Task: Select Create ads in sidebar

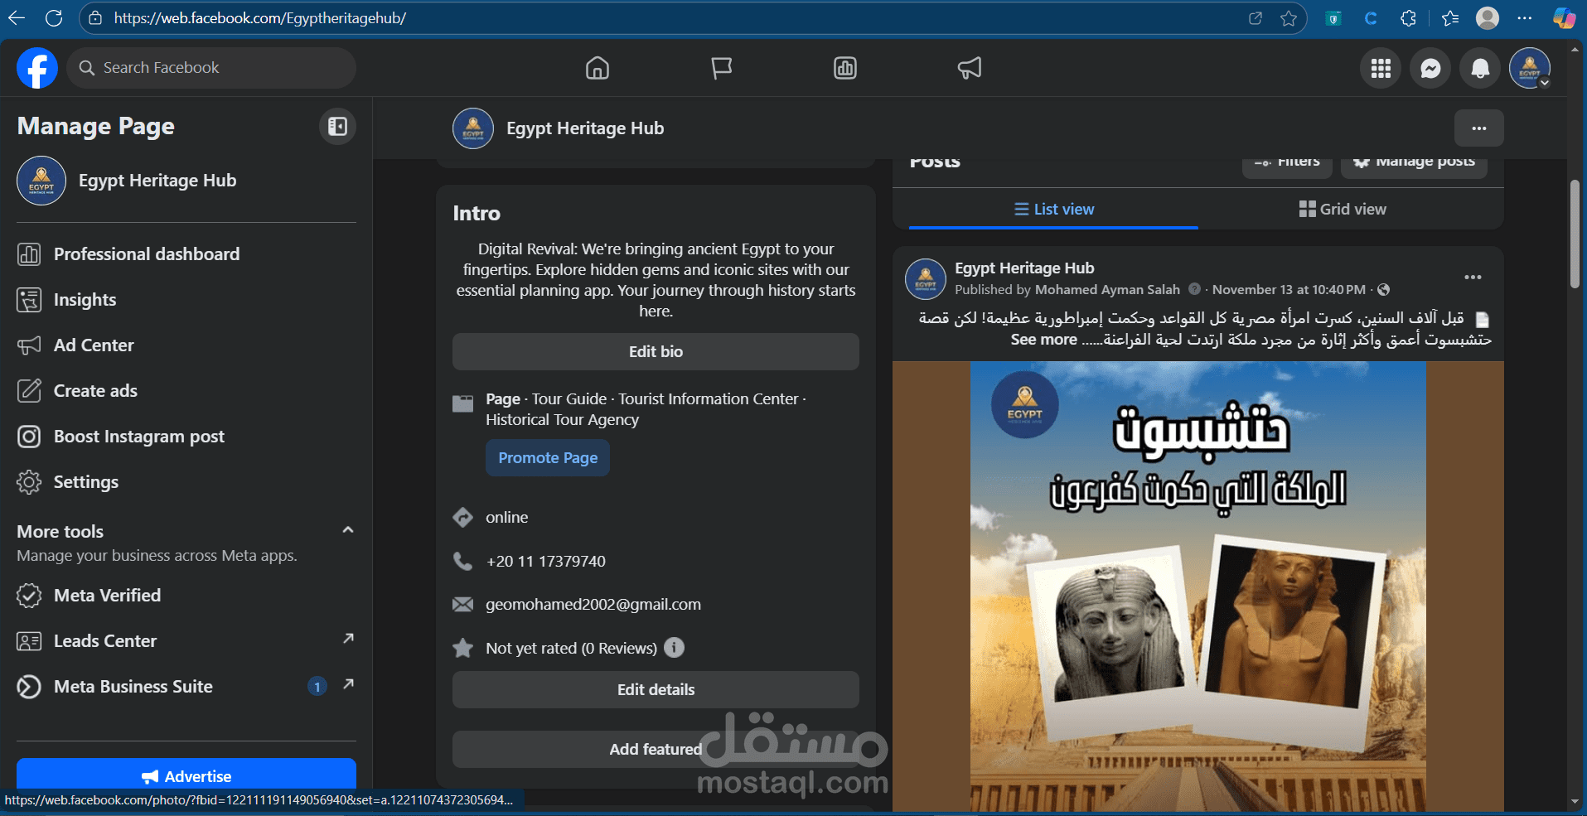Action: tap(186, 391)
